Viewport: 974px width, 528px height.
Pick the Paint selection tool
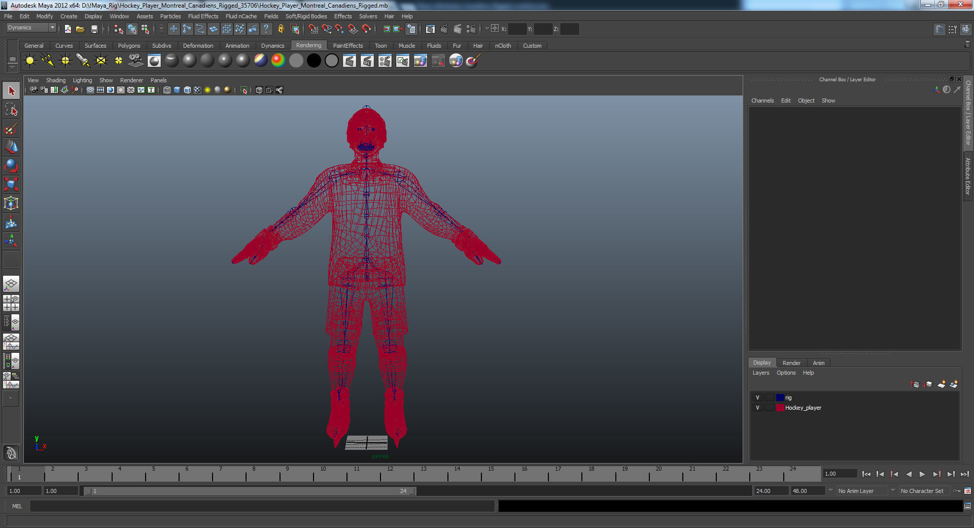[x=11, y=128]
